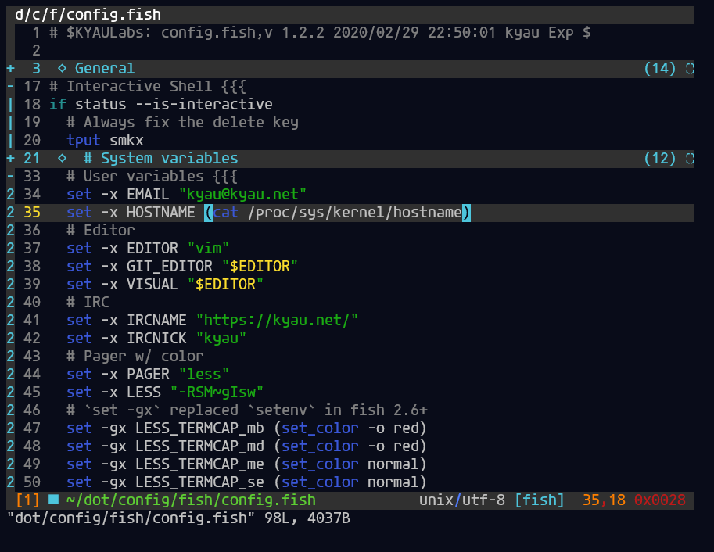Screen dimensions: 714x552
Task: Click "$EDITOR" string on line 38
Action: click(260, 267)
